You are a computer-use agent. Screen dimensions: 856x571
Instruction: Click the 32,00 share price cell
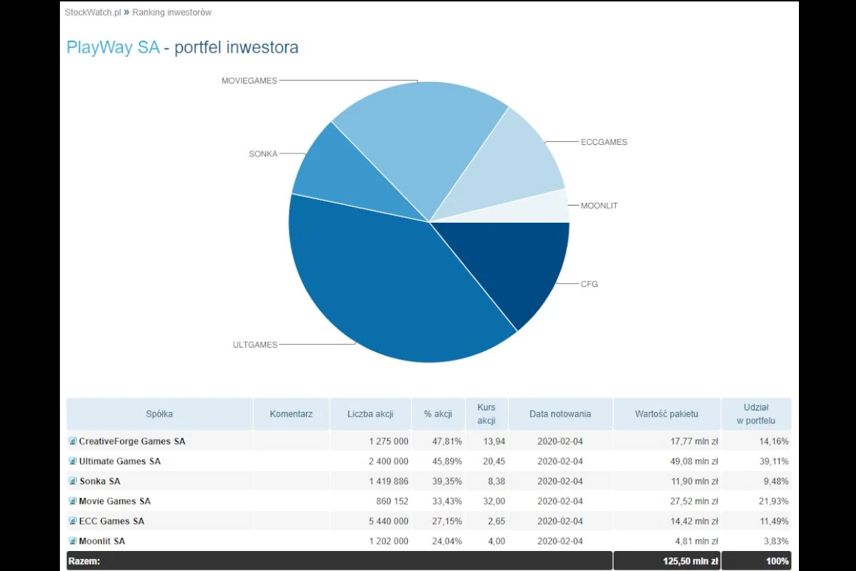486,501
